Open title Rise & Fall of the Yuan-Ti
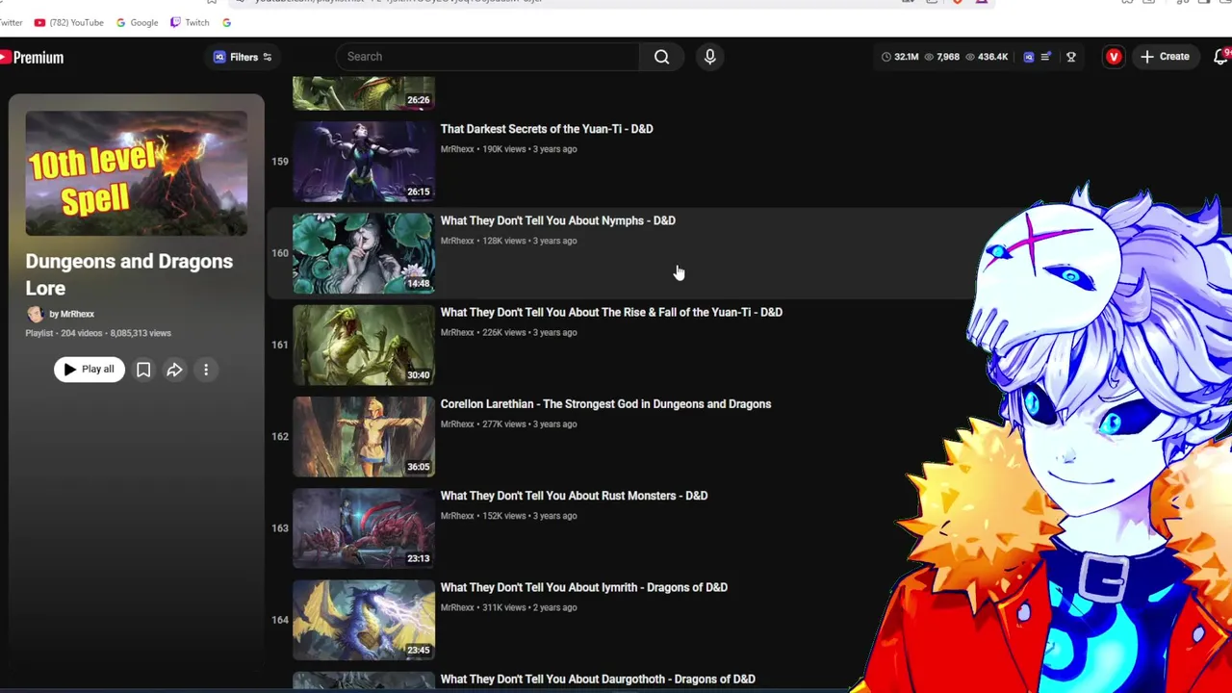Image resolution: width=1232 pixels, height=693 pixels. [x=611, y=312]
